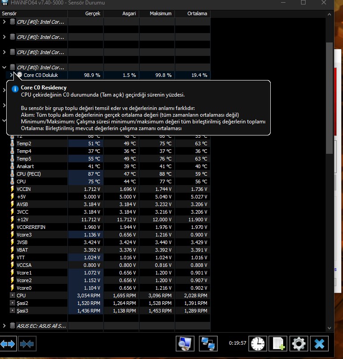Click the lightning icon beside +5V
Image resolution: width=343 pixels, height=359 pixels.
12,197
